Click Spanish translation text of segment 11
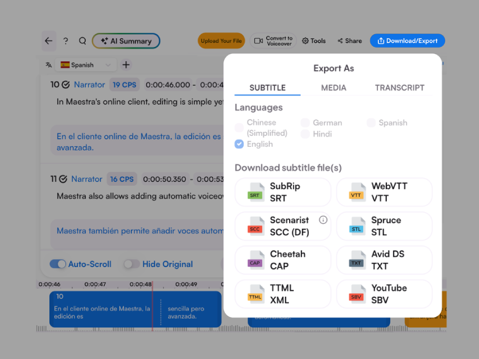Image resolution: width=479 pixels, height=359 pixels. [x=140, y=231]
